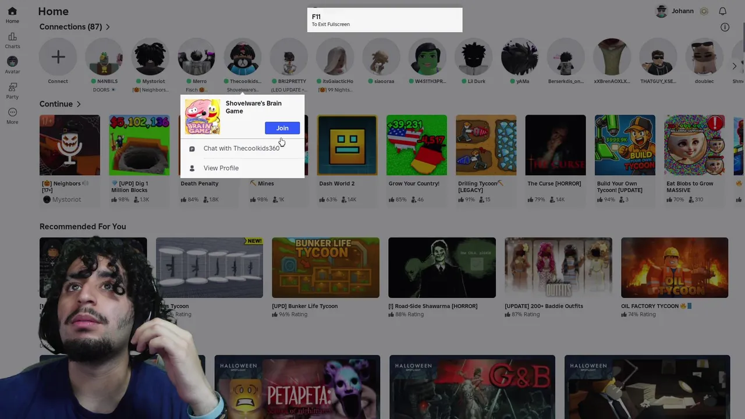Open xXBrenAOXLX friend avatar
Screen dimensions: 745x419
pos(612,57)
